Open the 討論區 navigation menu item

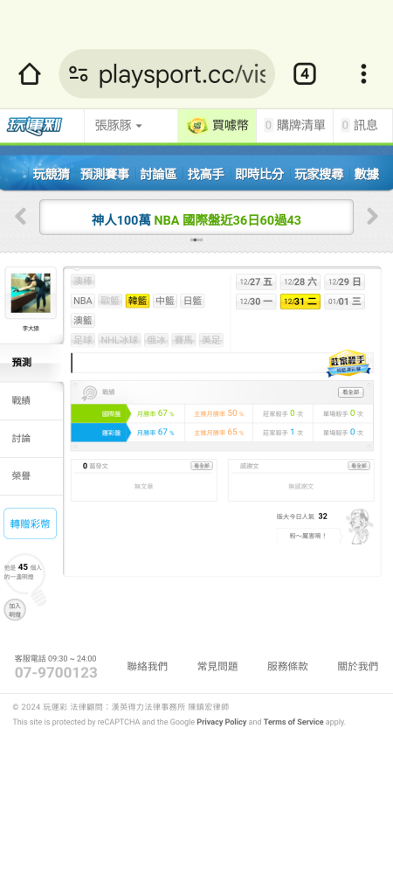click(x=158, y=174)
